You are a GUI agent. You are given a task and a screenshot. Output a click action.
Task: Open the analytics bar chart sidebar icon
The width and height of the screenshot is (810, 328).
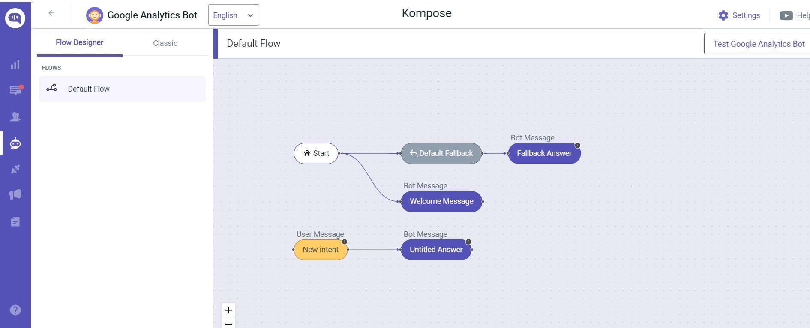pos(15,65)
